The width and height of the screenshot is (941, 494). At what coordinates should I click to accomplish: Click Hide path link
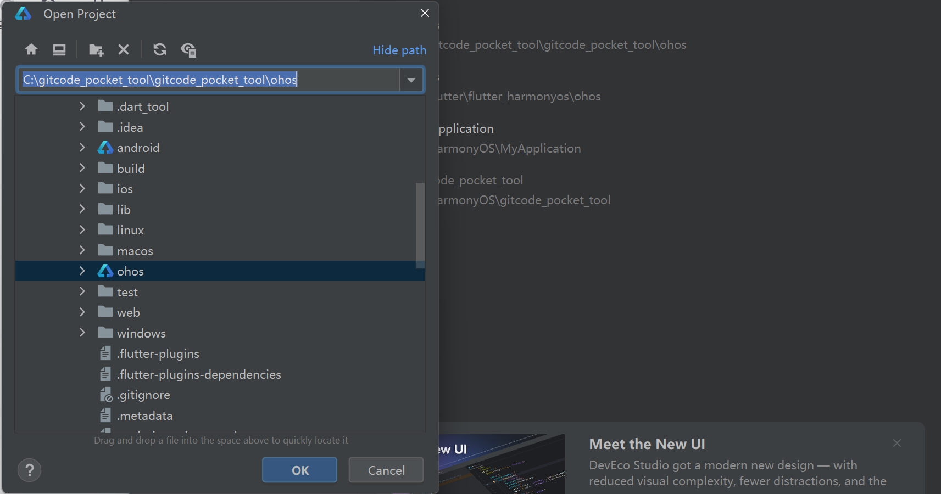coord(399,50)
